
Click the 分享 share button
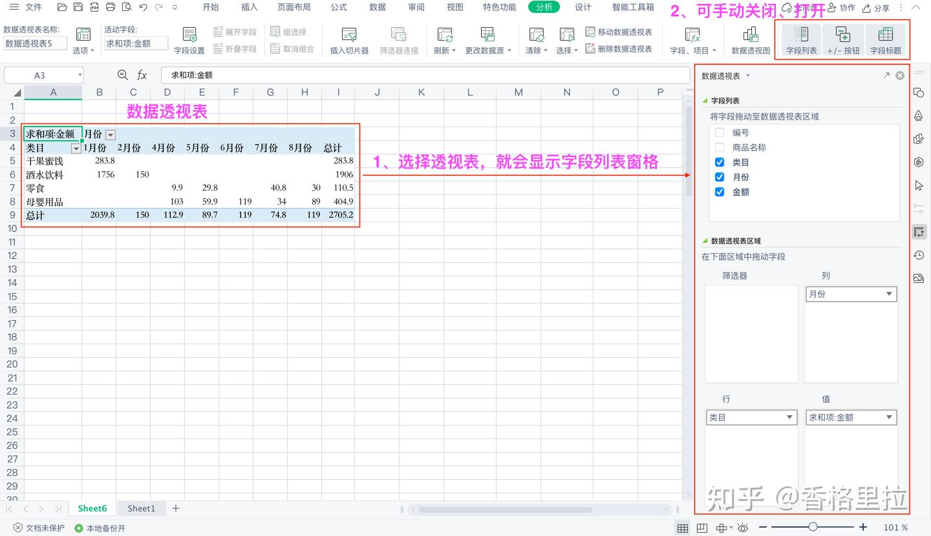876,8
